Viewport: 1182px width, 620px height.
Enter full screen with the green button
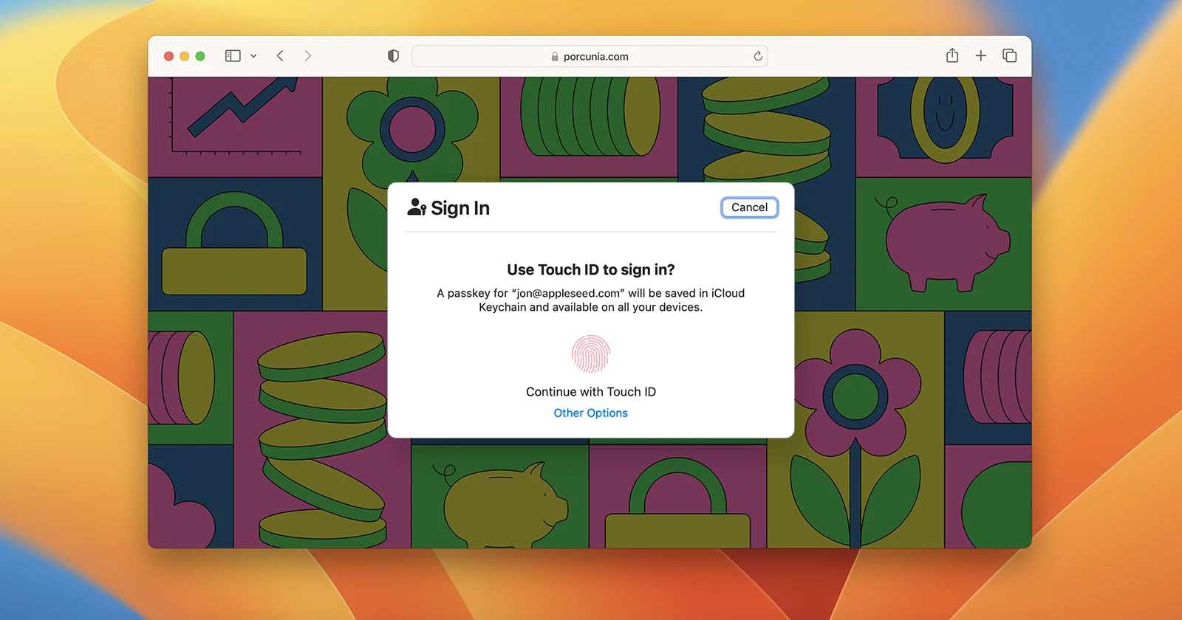(200, 56)
